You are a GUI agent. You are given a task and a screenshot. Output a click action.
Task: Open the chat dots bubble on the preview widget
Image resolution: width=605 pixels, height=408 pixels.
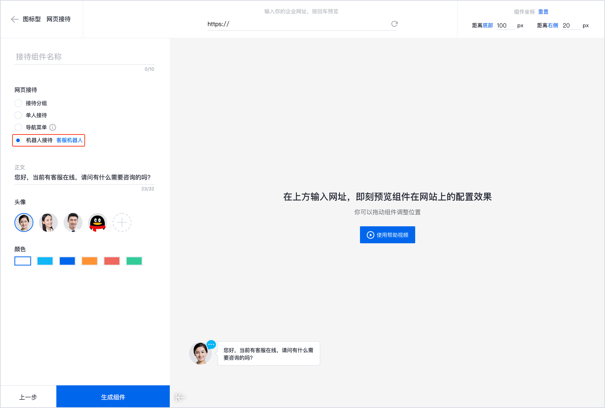[211, 345]
